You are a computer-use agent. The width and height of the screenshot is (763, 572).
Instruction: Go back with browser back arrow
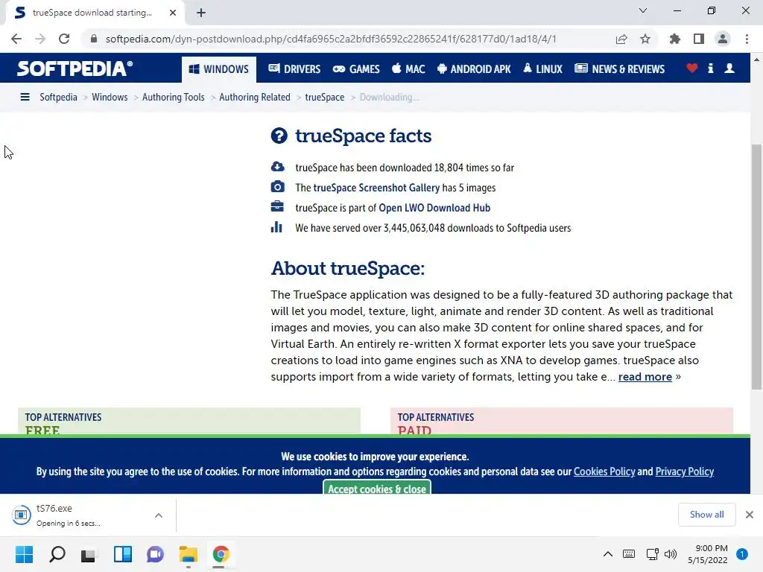(16, 39)
